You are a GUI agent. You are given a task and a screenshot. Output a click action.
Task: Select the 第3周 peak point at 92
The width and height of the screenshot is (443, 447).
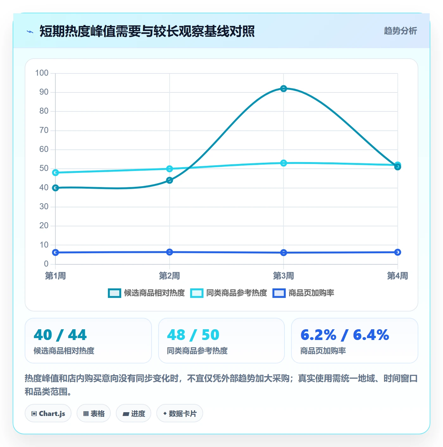[x=284, y=89]
